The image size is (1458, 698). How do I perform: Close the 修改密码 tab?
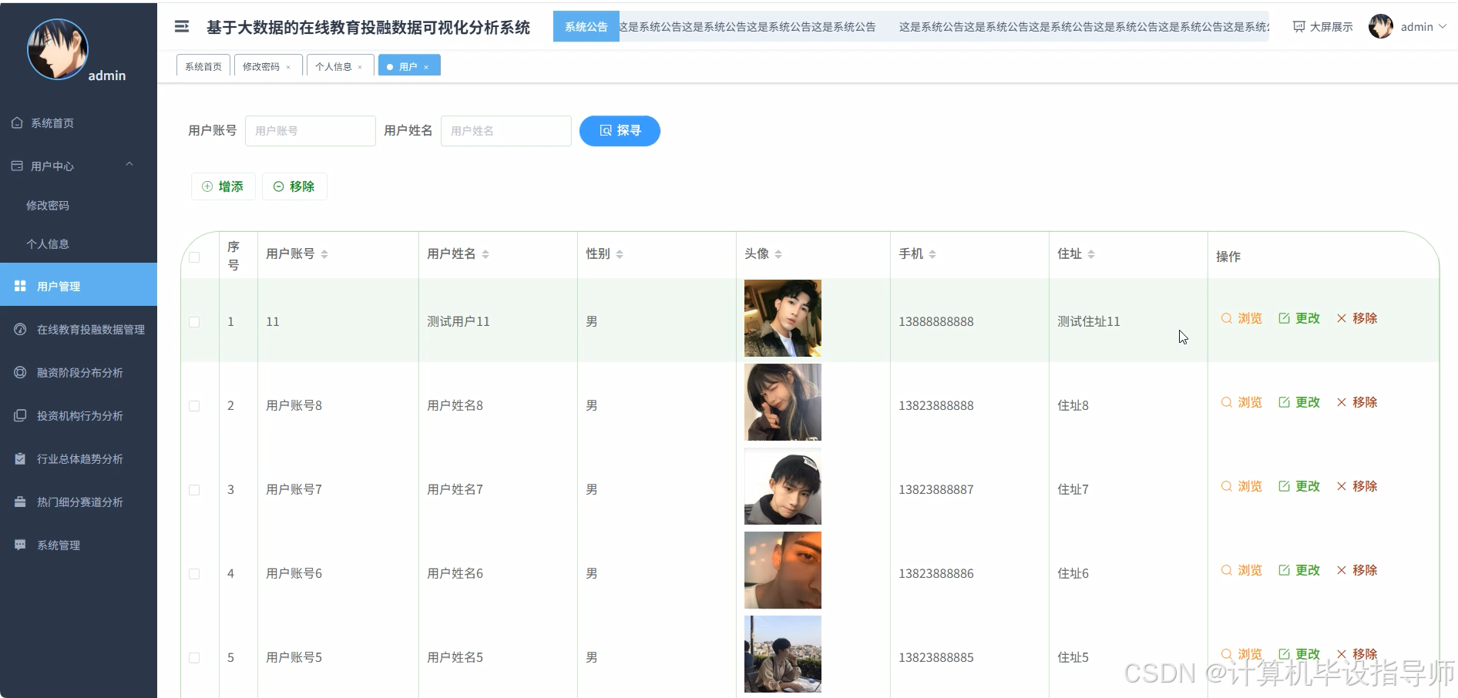pyautogui.click(x=288, y=67)
